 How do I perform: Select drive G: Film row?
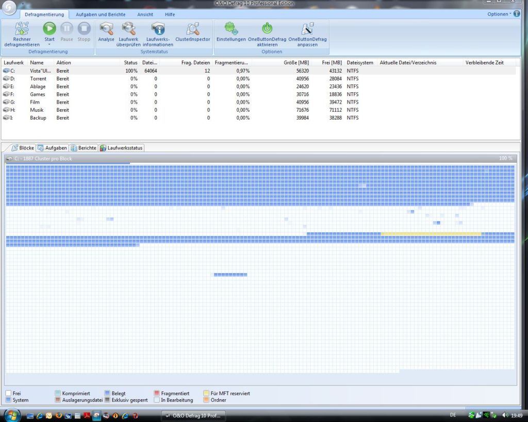[x=259, y=102]
